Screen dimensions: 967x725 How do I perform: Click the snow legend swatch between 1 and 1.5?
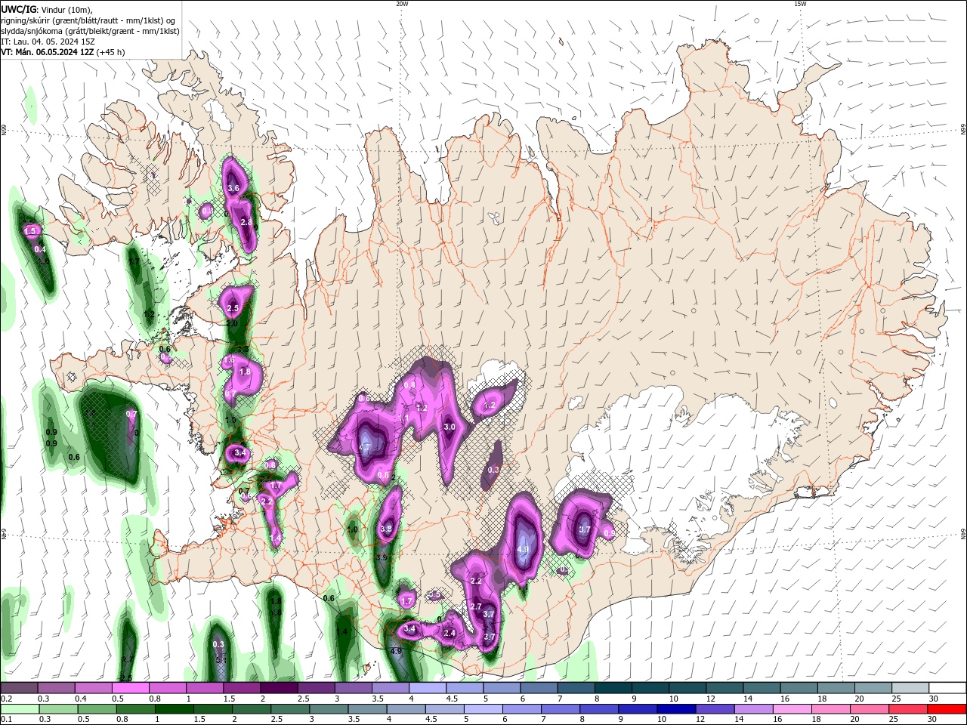pyautogui.click(x=205, y=688)
